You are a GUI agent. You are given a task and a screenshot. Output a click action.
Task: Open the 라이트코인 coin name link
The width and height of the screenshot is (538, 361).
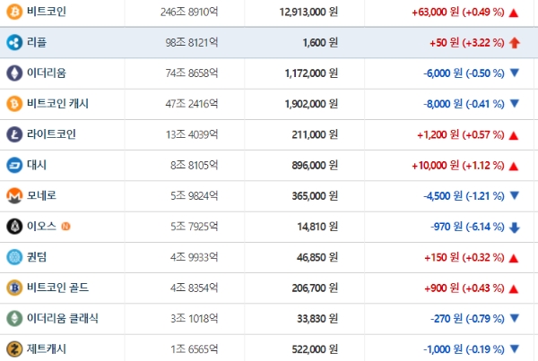pos(51,134)
